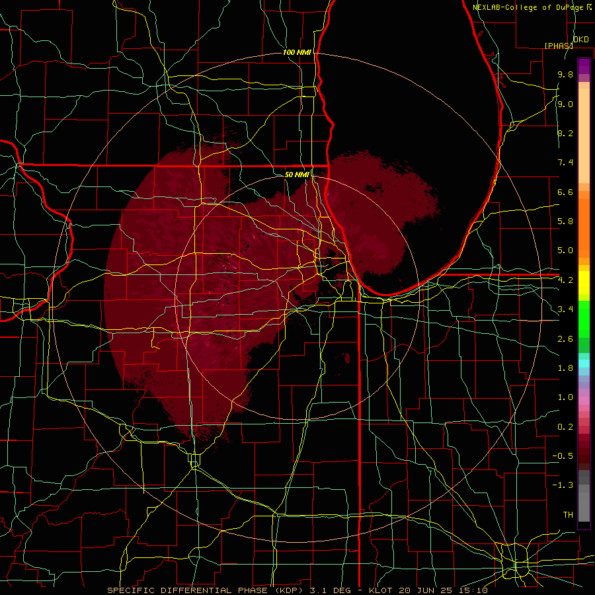Select the 7.4 value on color scale
Viewport: 595px width, 595px height.
[565, 163]
